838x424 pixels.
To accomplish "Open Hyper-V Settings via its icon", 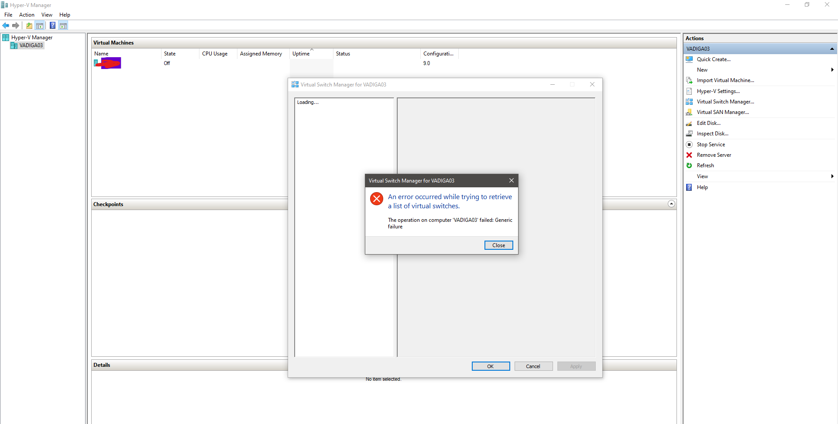I will pyautogui.click(x=689, y=91).
